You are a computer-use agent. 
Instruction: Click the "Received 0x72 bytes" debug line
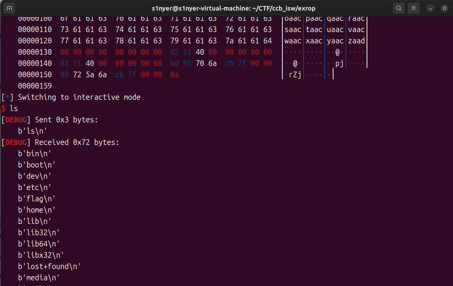[x=76, y=142]
